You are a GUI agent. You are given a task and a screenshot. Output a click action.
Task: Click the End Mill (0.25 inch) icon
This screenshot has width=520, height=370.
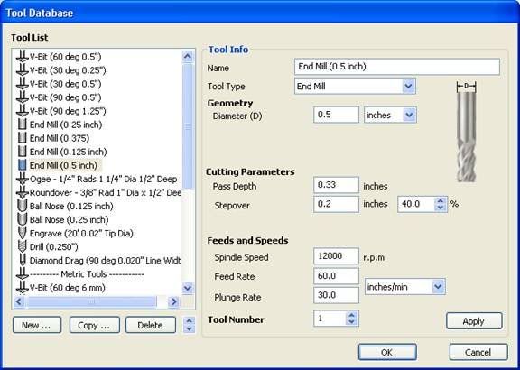tap(23, 125)
